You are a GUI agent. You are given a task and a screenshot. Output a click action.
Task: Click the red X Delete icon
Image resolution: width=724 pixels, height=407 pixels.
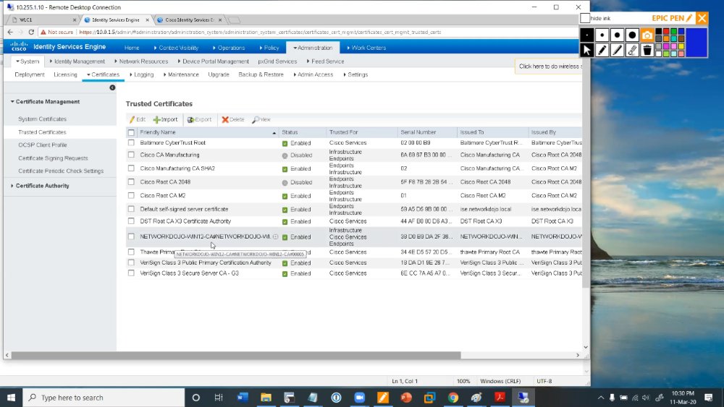225,119
